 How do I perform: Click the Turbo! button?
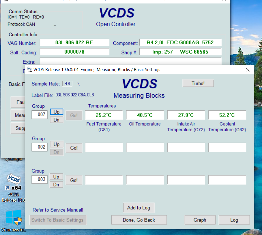point(198,84)
